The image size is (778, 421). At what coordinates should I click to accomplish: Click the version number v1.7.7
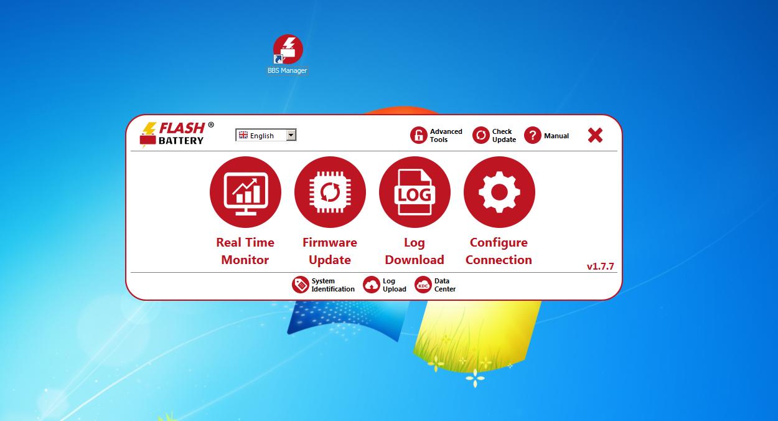click(601, 267)
